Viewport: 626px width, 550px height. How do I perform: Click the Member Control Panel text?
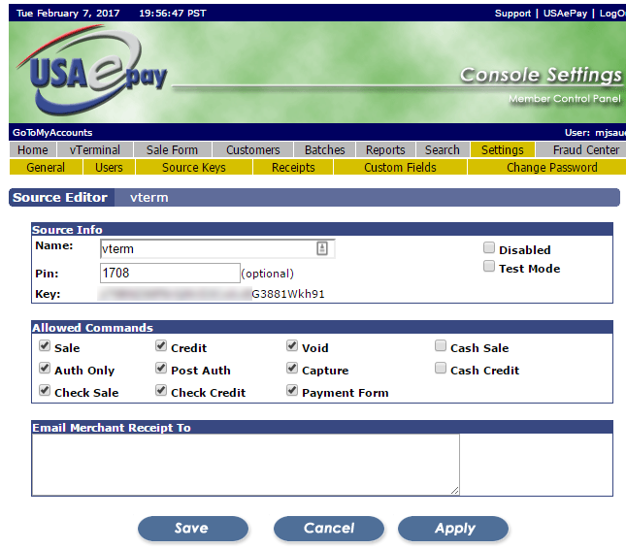[x=565, y=99]
